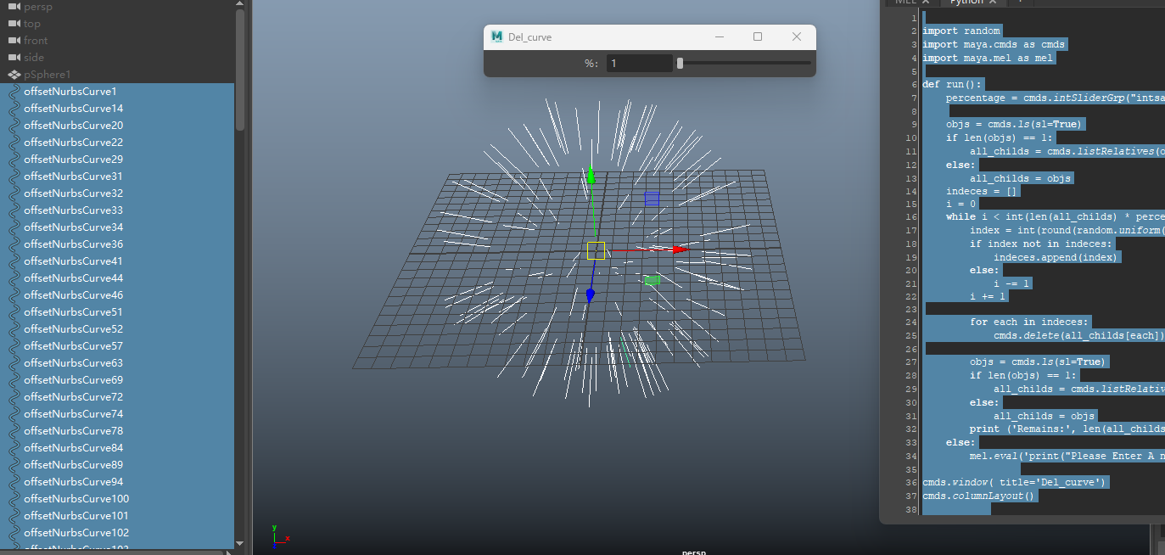Click the polygon mesh icon next to pSphere1
The width and height of the screenshot is (1165, 555).
(14, 74)
